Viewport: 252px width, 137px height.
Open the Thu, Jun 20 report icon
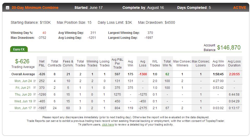34,95
